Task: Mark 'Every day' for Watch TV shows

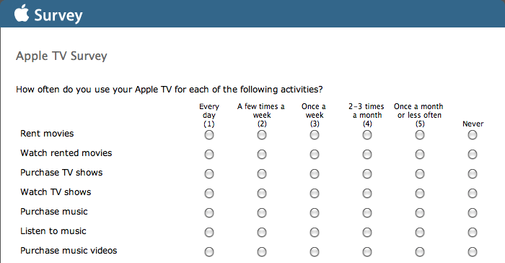Action: pyautogui.click(x=209, y=194)
